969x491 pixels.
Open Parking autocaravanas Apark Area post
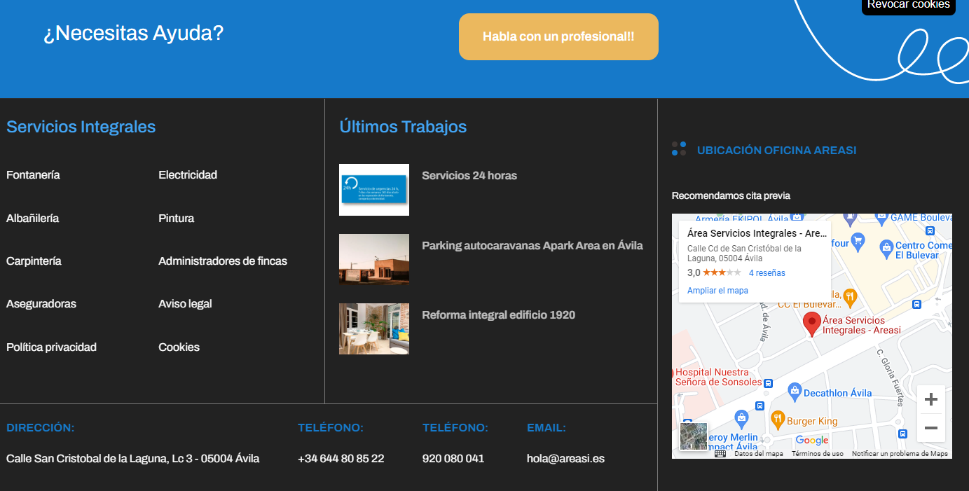tap(532, 246)
